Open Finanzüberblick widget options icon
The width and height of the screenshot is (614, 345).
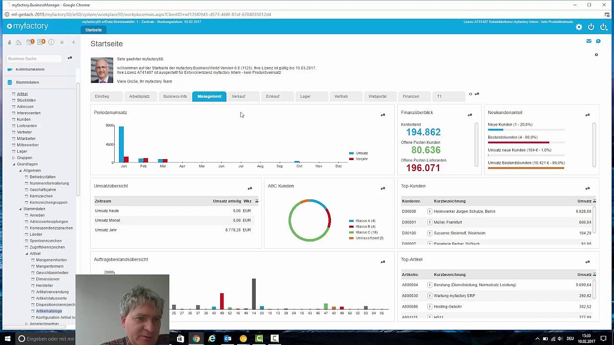(470, 115)
